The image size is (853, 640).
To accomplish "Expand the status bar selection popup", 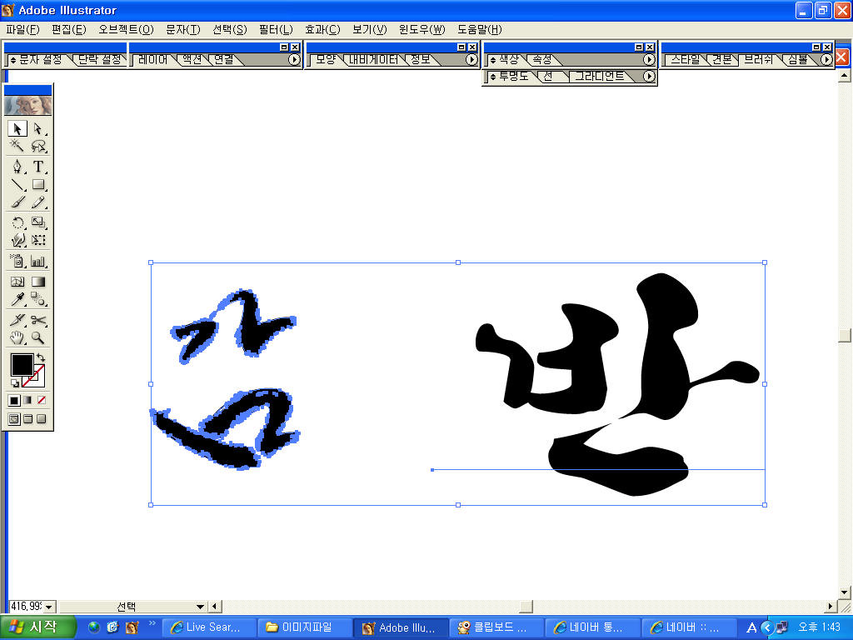I will point(200,607).
